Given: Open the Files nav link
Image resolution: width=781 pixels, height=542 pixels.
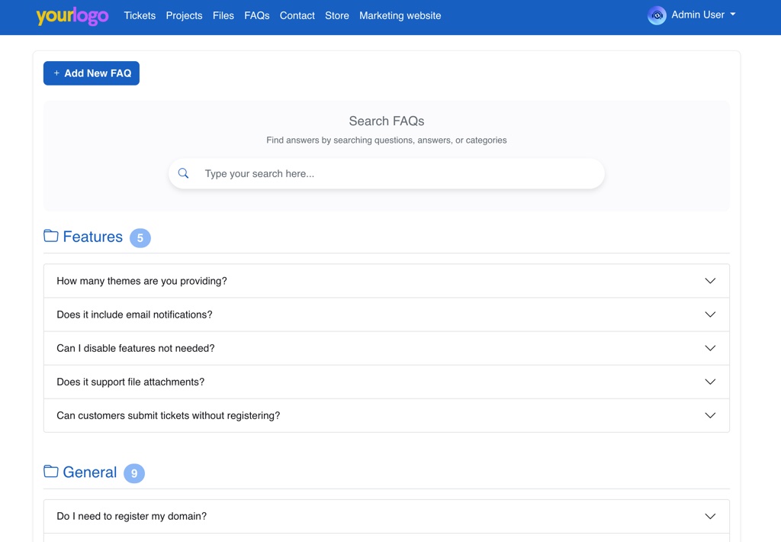Looking at the screenshot, I should [223, 15].
